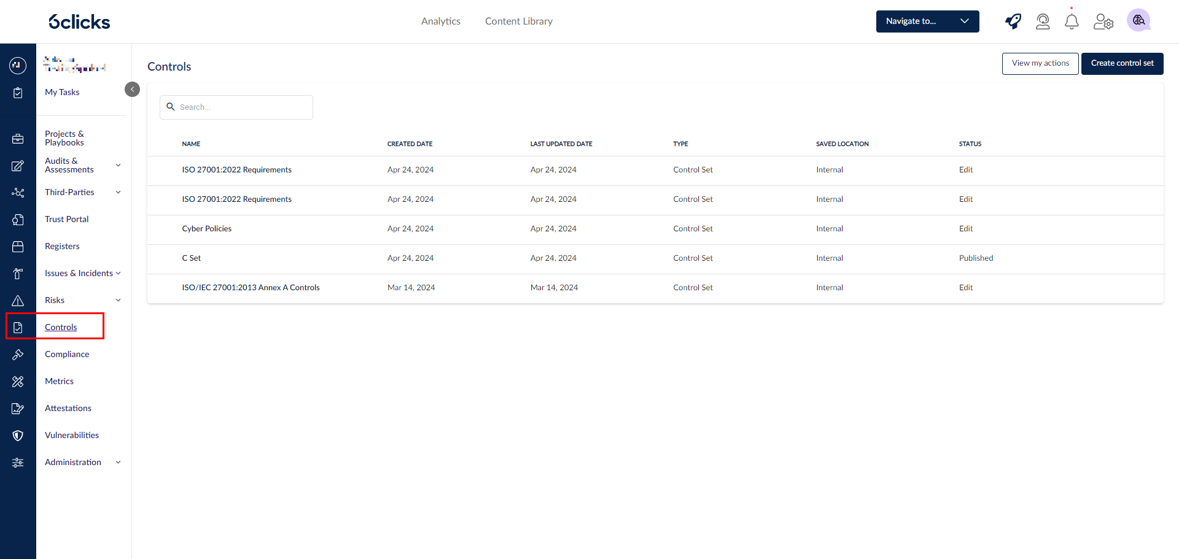This screenshot has height=559, width=1179.
Task: Click Create control set button
Action: pos(1122,63)
